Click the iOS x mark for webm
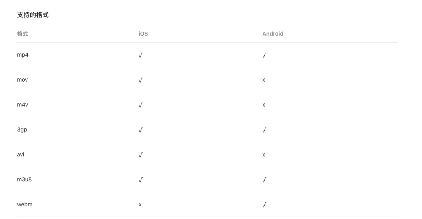The height and width of the screenshot is (219, 422). [x=140, y=205]
